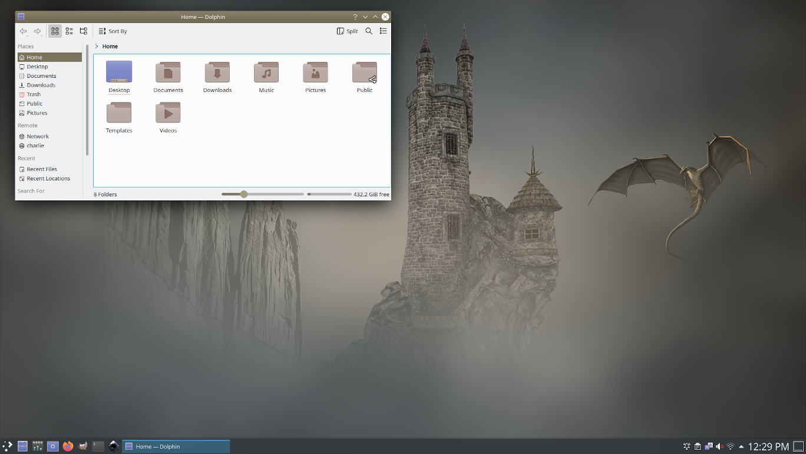Image resolution: width=806 pixels, height=454 pixels.
Task: Expand the breadcrumb chevron before Home
Action: (97, 46)
